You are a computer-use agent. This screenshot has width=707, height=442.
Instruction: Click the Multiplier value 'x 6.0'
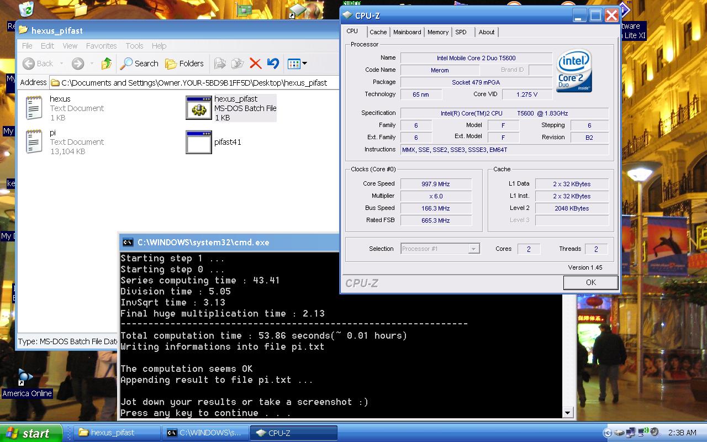click(x=436, y=196)
